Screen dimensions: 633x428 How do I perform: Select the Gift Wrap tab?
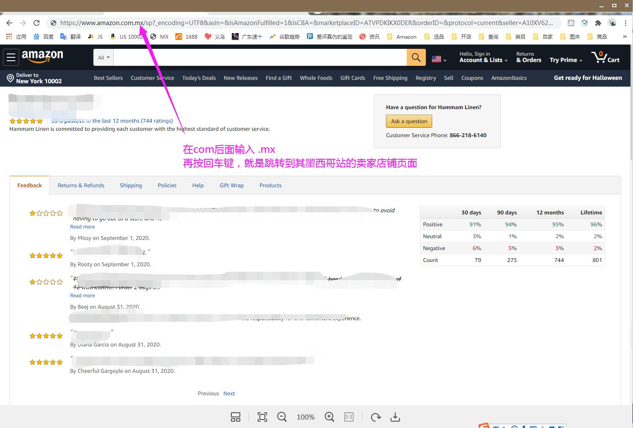click(231, 186)
